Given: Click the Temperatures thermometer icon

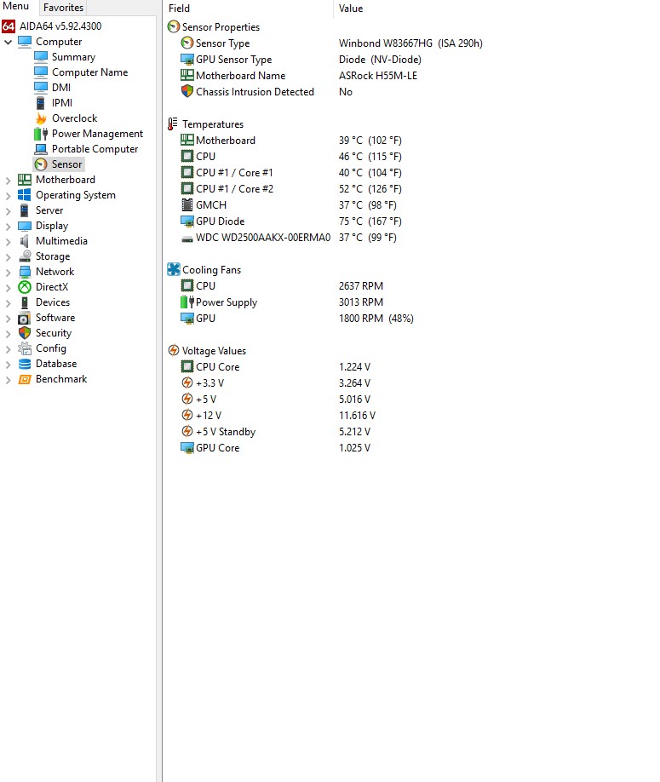Looking at the screenshot, I should tap(173, 124).
